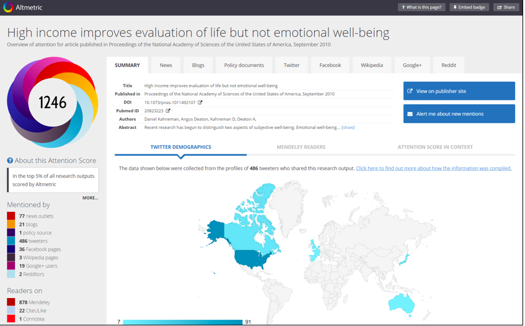
Task: Click 22 CiteULike readers entry
Action: coord(32,311)
